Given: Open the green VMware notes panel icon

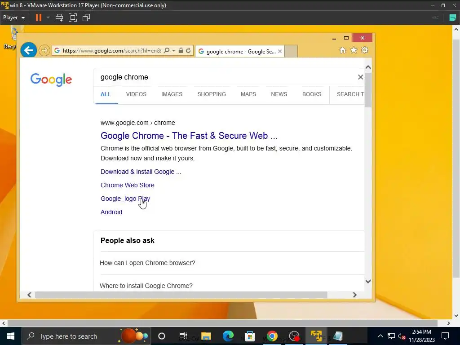Looking at the screenshot, I should click(x=453, y=18).
